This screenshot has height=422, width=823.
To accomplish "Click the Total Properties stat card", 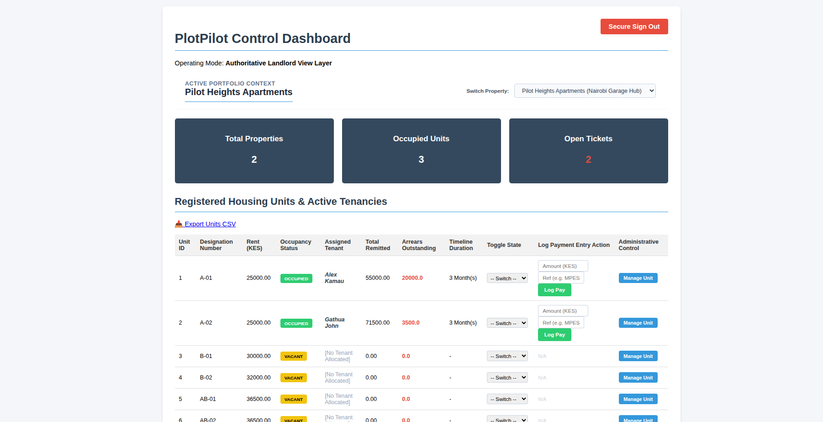I will point(254,151).
